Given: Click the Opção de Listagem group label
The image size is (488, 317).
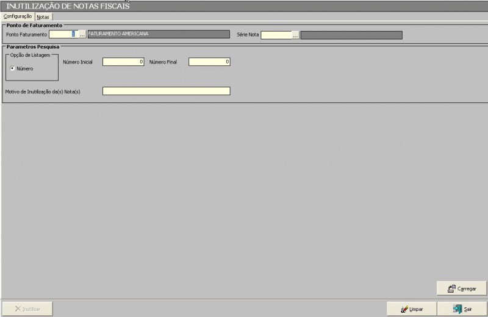Looking at the screenshot, I should (30, 55).
